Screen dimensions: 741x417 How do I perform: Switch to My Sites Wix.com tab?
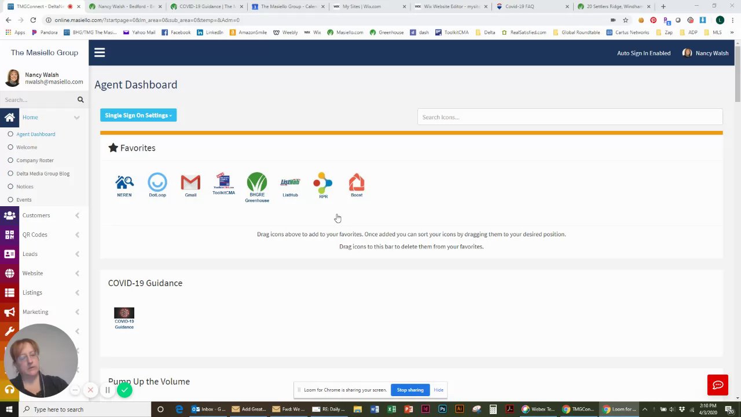[369, 6]
